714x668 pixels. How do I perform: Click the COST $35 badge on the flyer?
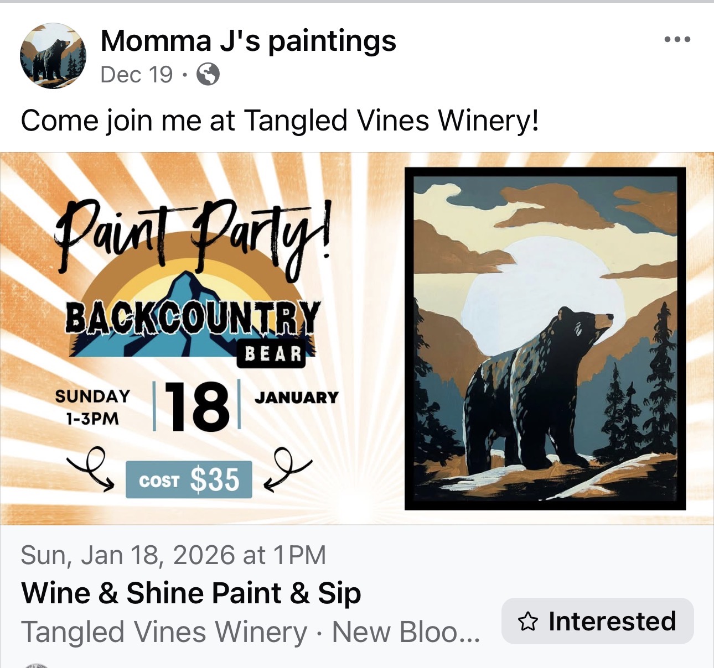coord(189,479)
